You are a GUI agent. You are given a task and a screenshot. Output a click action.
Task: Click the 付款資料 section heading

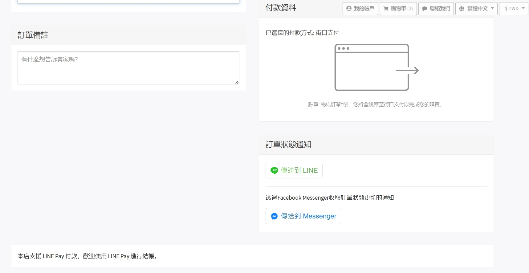pyautogui.click(x=281, y=8)
